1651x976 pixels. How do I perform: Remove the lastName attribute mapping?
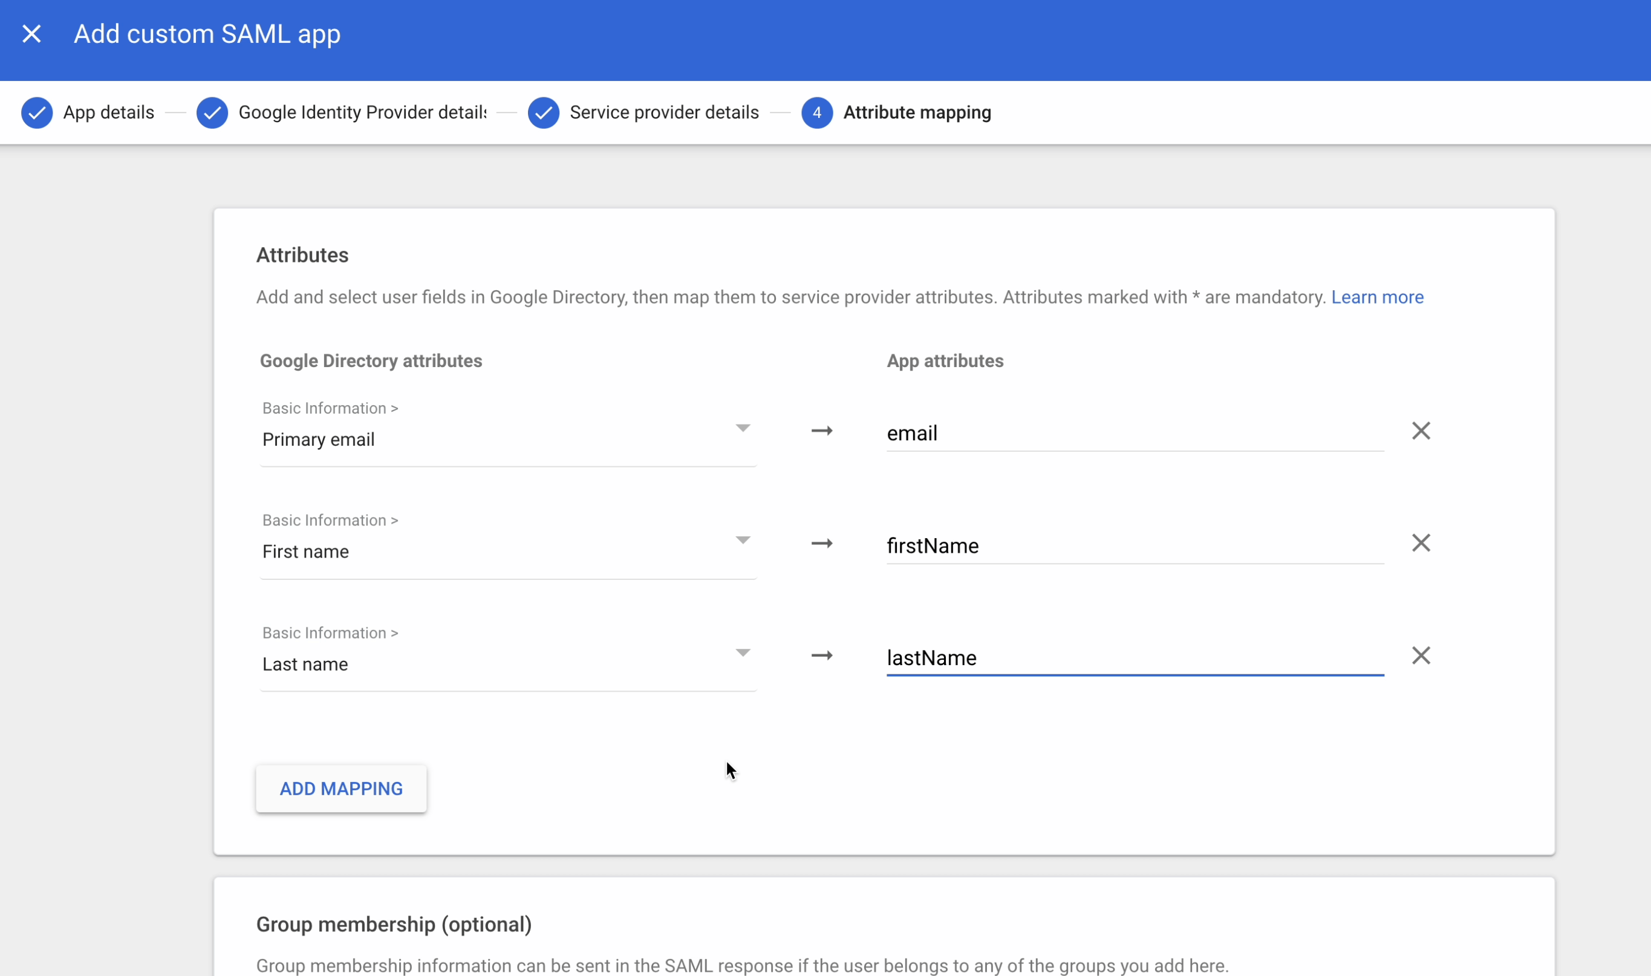point(1421,654)
